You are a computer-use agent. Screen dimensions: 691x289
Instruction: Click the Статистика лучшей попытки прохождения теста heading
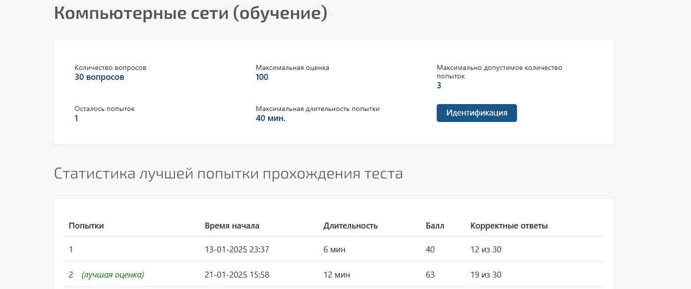tap(228, 174)
